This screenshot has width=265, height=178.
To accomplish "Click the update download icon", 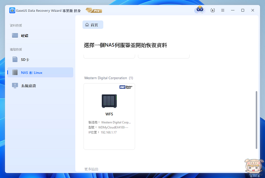I will click(213, 10).
